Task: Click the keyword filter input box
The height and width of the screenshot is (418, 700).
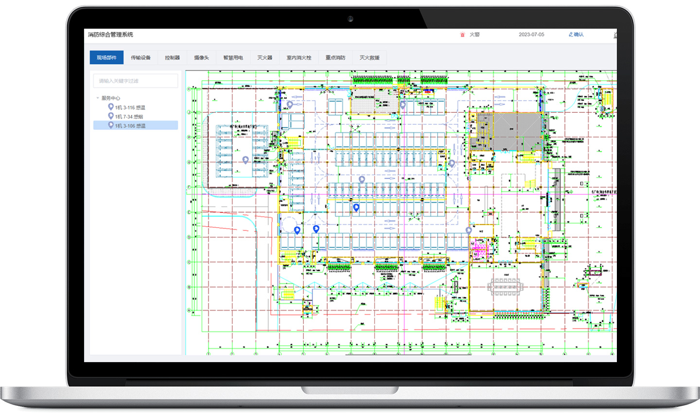Action: point(135,81)
